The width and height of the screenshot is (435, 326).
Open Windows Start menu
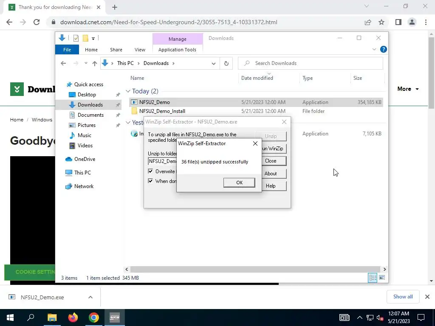pos(10,318)
